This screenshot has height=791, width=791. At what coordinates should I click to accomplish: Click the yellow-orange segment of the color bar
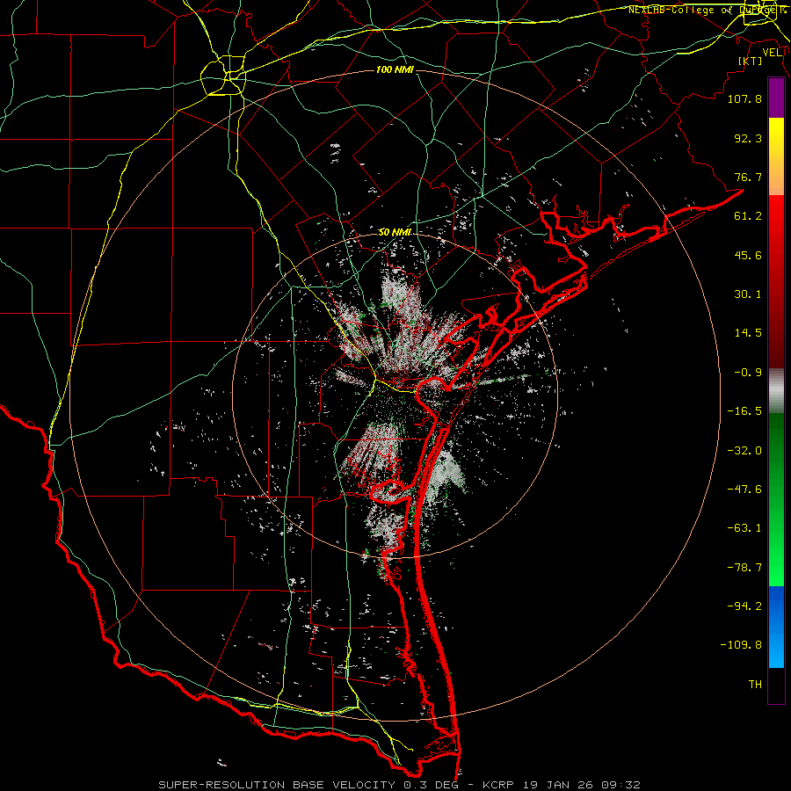tap(776, 156)
